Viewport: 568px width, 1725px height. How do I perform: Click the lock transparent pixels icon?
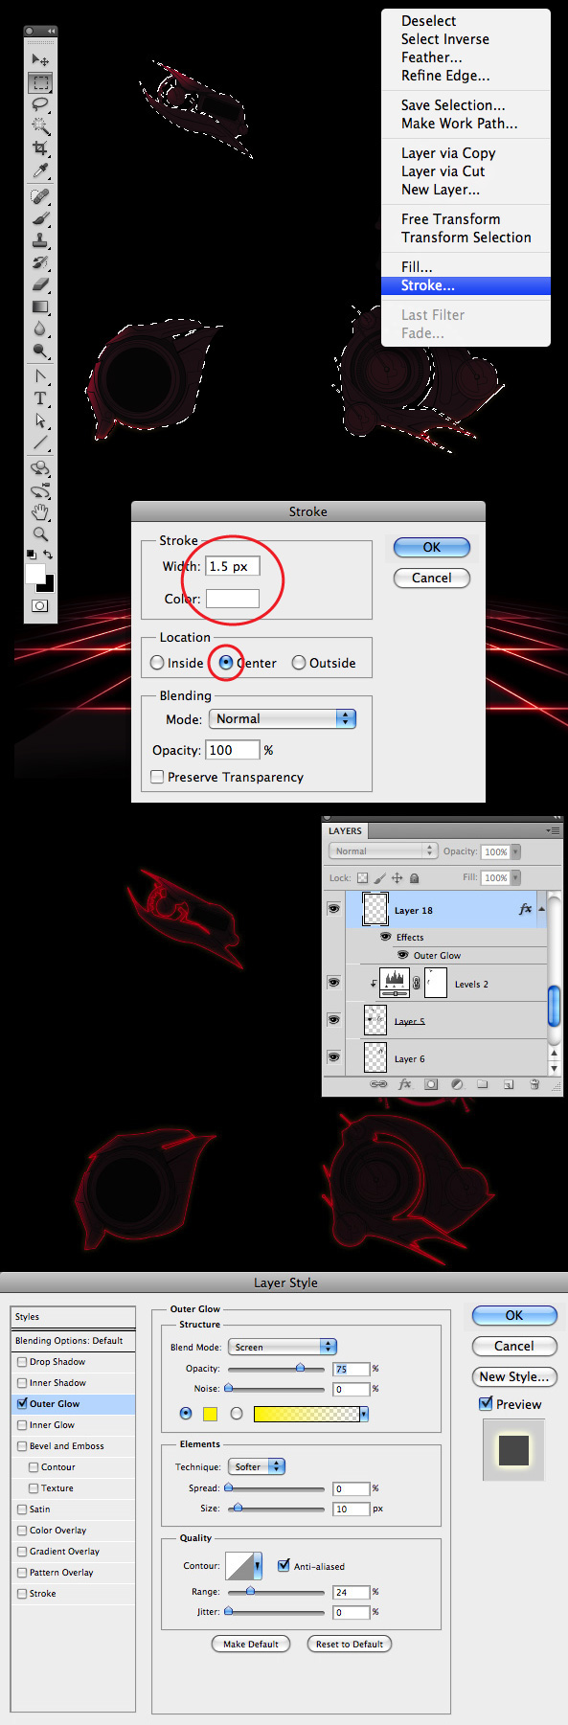(362, 877)
